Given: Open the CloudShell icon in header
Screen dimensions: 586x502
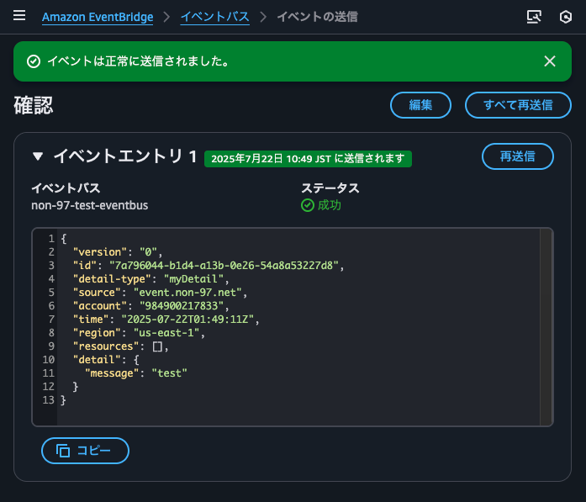Looking at the screenshot, I should tap(534, 17).
